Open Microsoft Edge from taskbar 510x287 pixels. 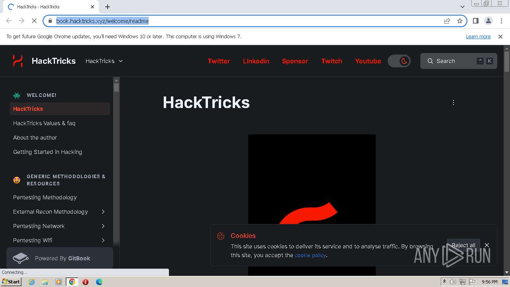coord(99,282)
